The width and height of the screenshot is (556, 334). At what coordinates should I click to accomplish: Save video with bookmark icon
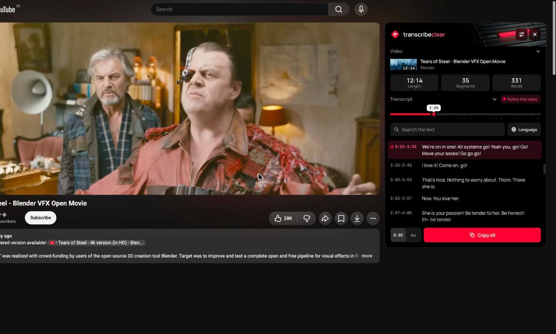coord(341,218)
